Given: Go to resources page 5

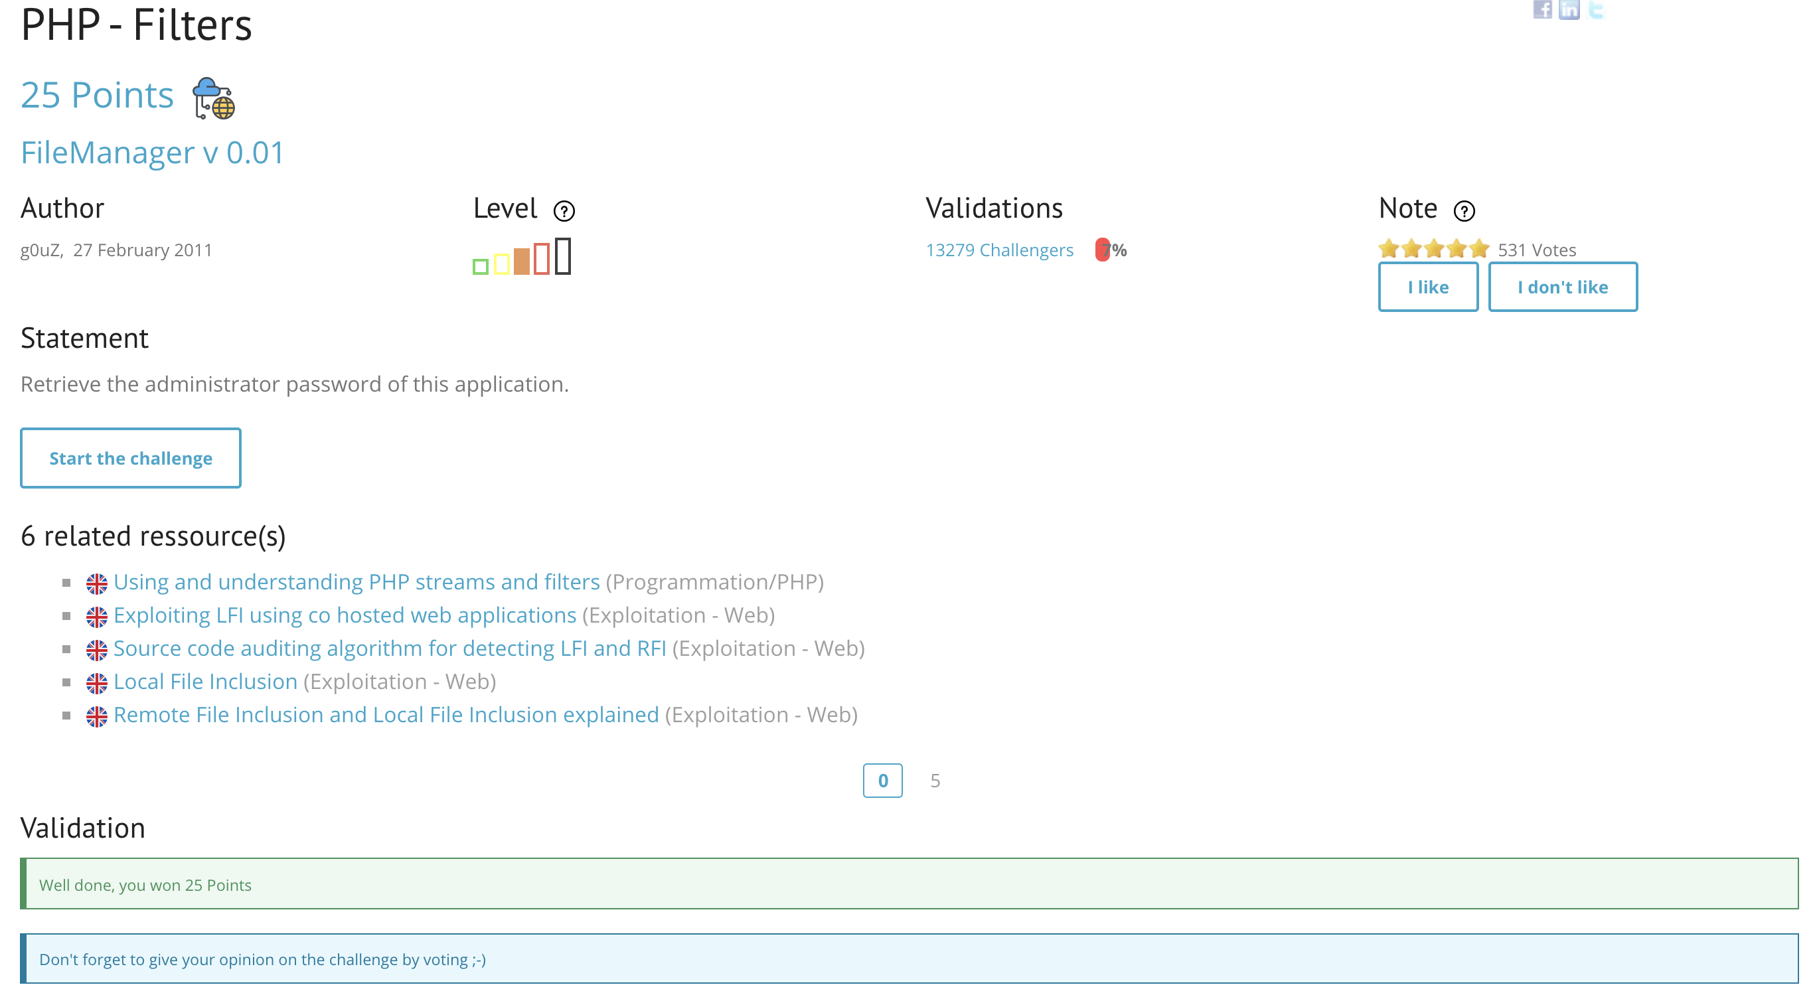Looking at the screenshot, I should pos(935,780).
